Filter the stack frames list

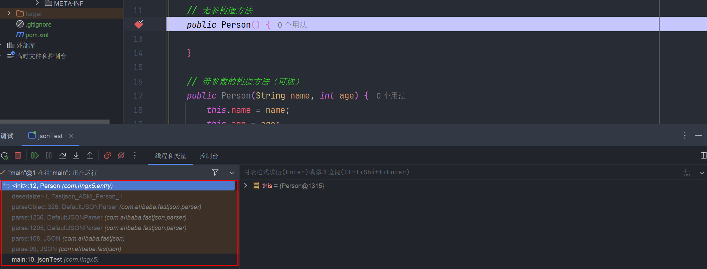coord(215,172)
